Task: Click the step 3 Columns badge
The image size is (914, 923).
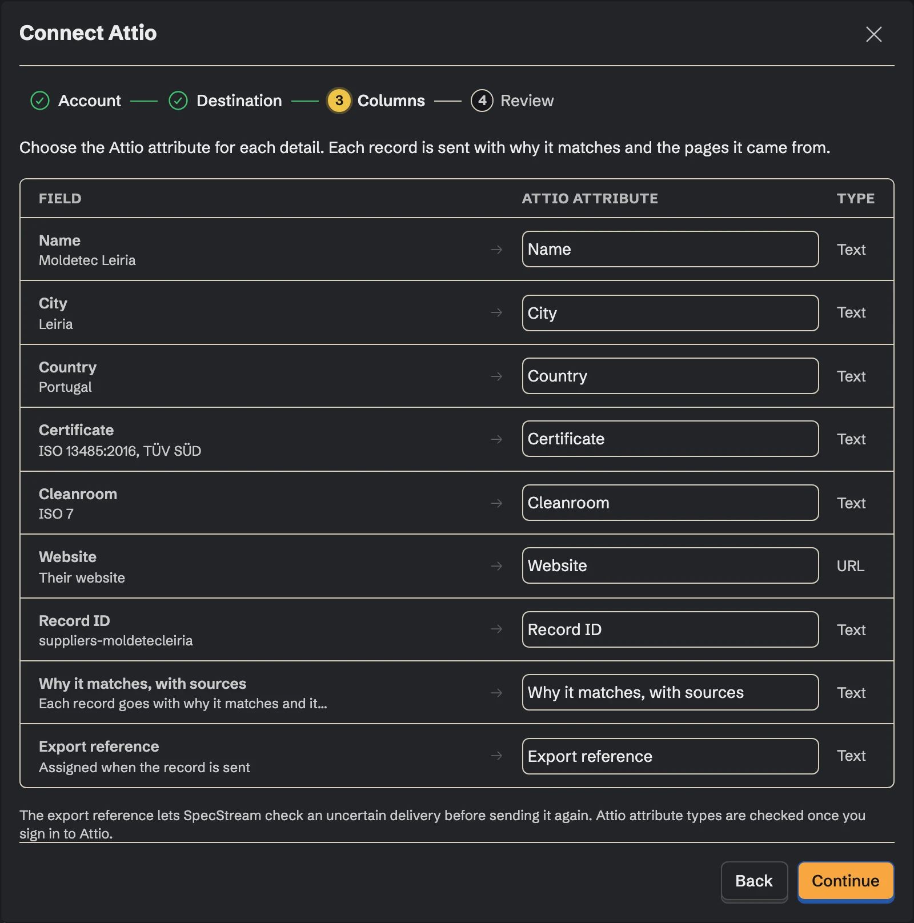Action: pyautogui.click(x=339, y=101)
